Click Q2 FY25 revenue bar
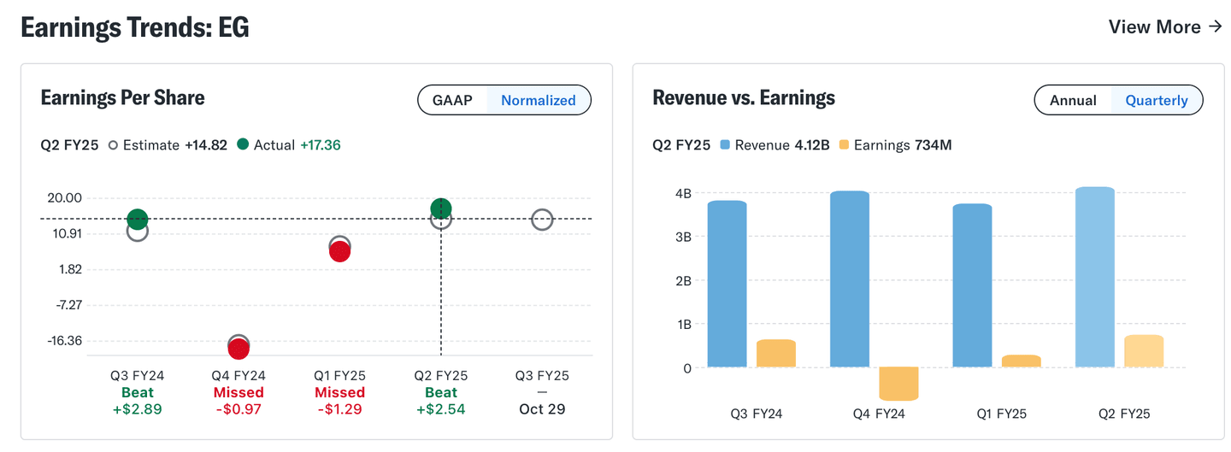1231x452 pixels. 1094,278
